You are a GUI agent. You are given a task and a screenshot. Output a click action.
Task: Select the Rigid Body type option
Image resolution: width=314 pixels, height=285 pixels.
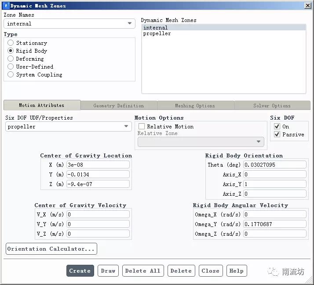pyautogui.click(x=11, y=51)
